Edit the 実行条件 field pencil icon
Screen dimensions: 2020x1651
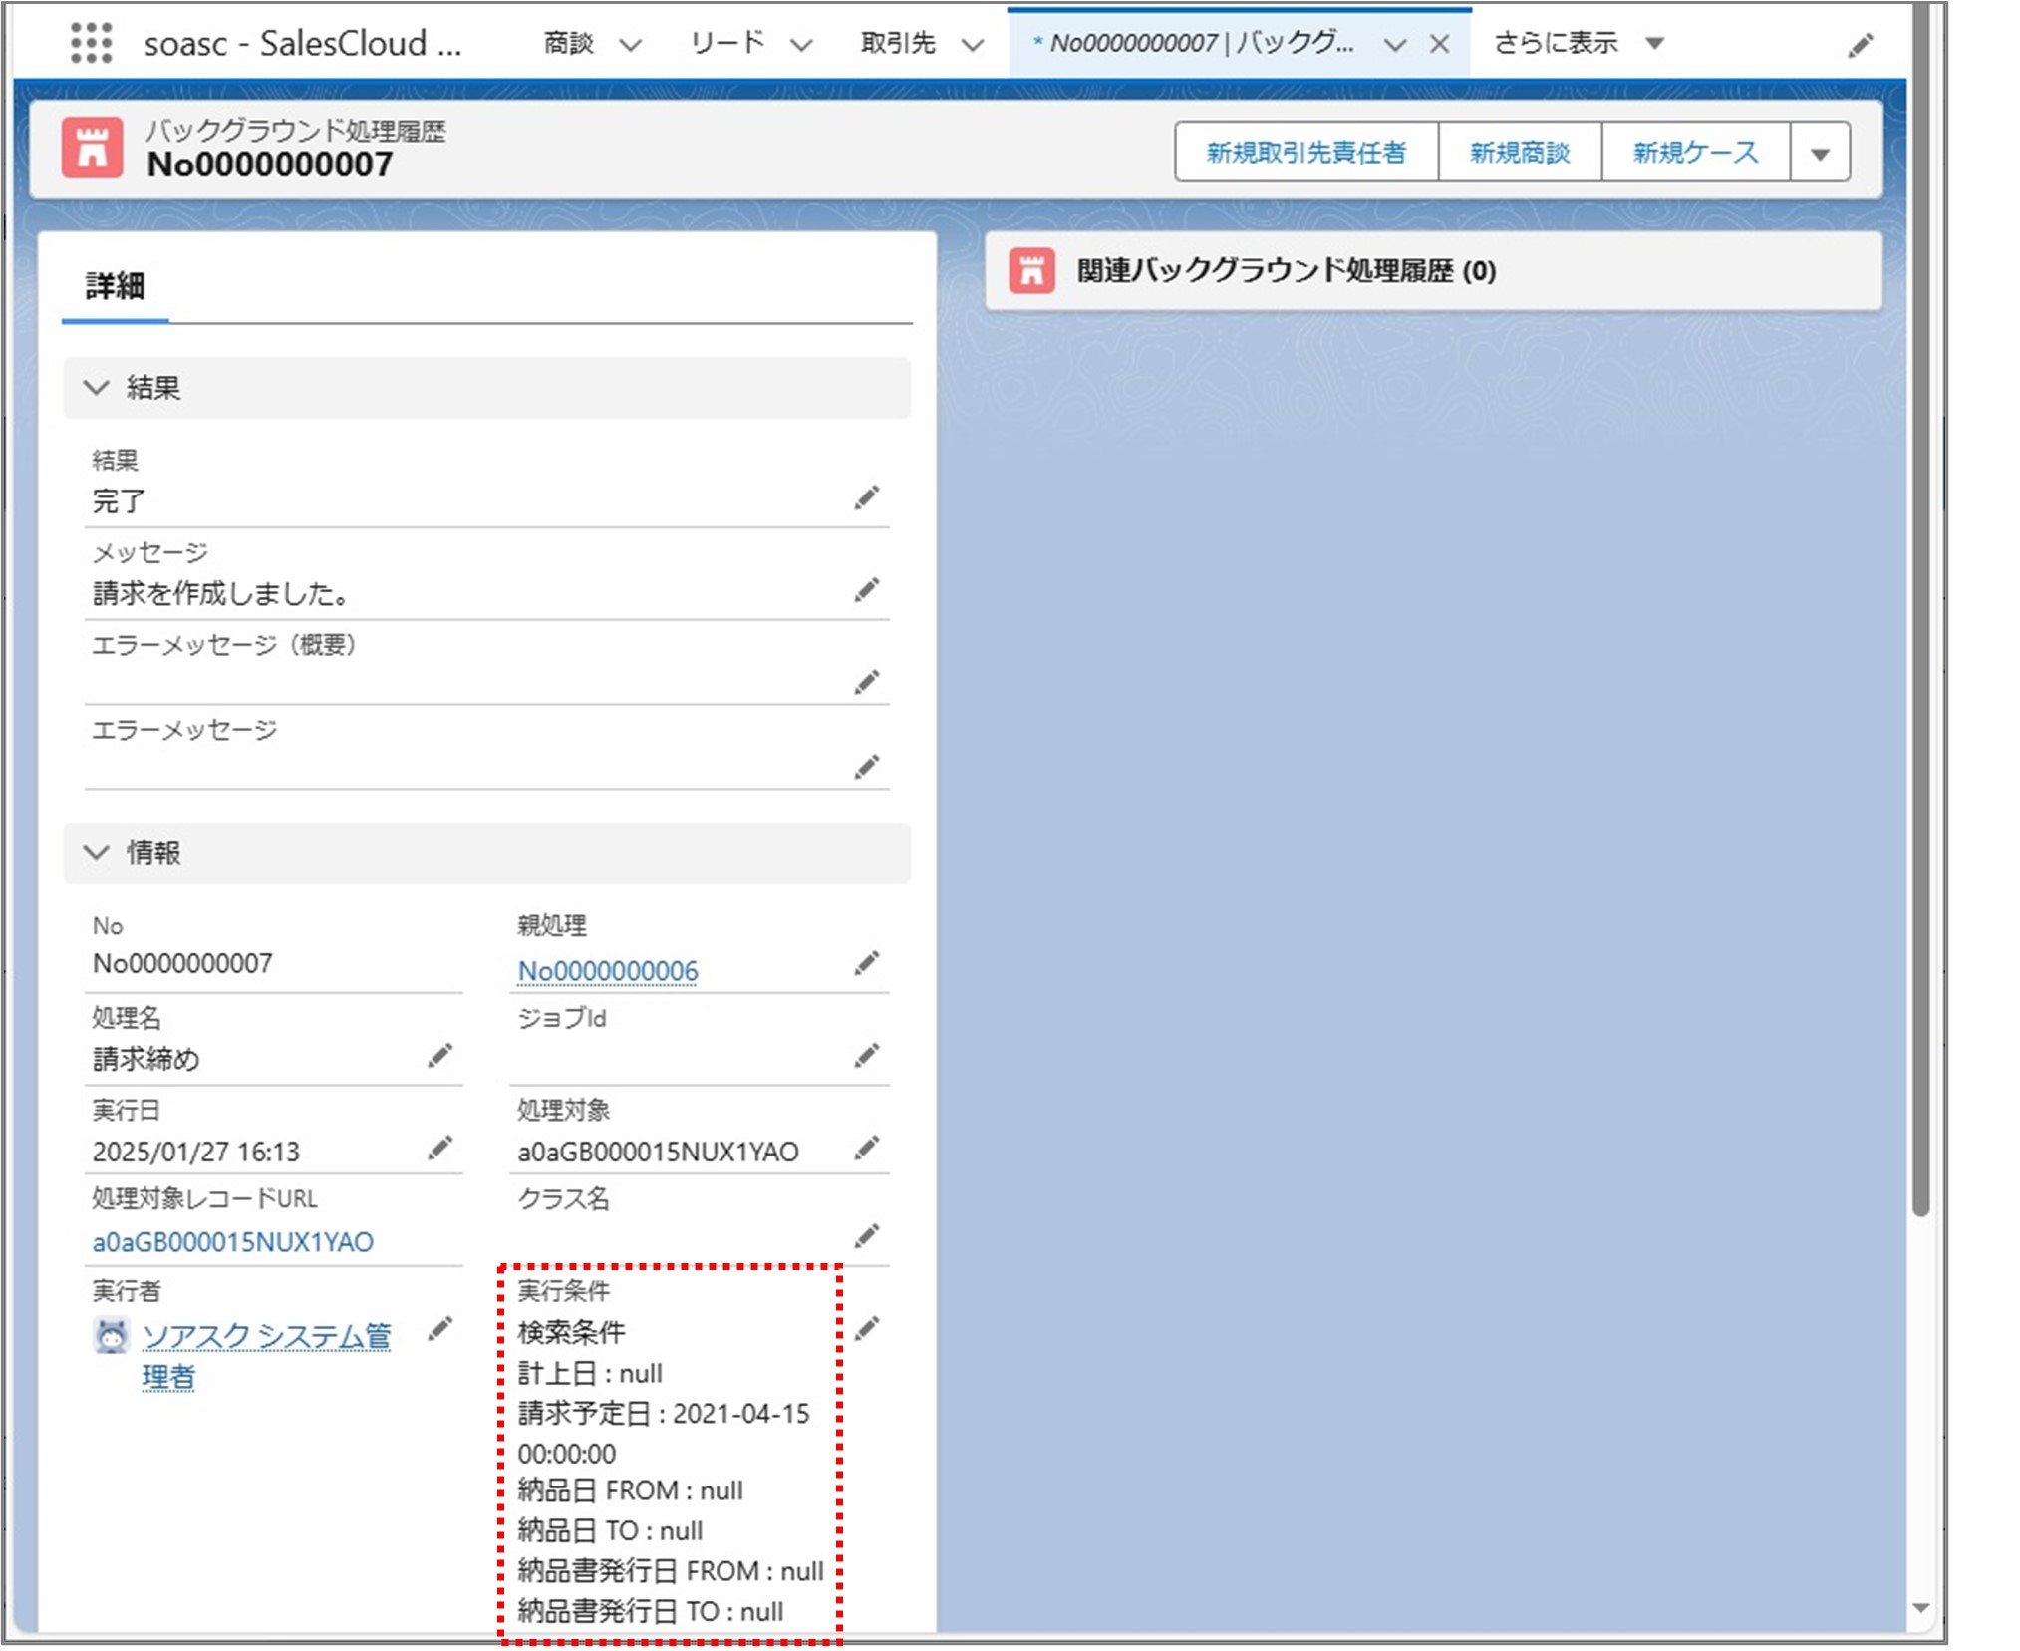pos(866,1329)
